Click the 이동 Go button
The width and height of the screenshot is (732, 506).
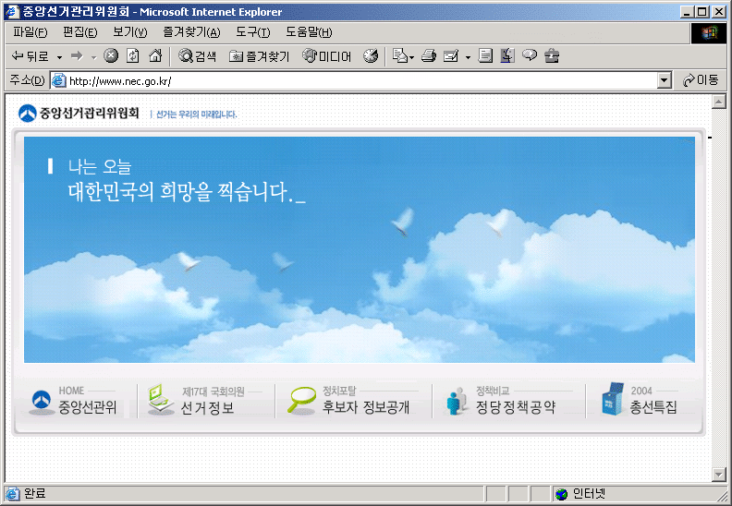click(701, 80)
